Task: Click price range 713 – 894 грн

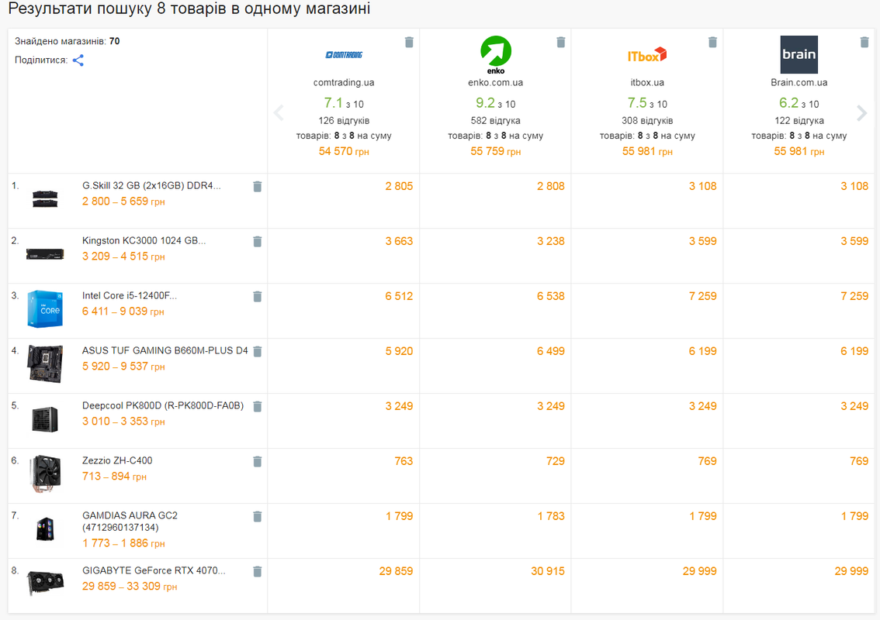Action: [x=114, y=476]
